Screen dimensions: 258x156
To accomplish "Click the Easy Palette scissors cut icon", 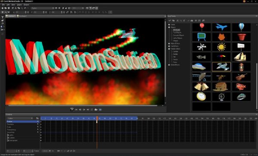I will point(178,21).
